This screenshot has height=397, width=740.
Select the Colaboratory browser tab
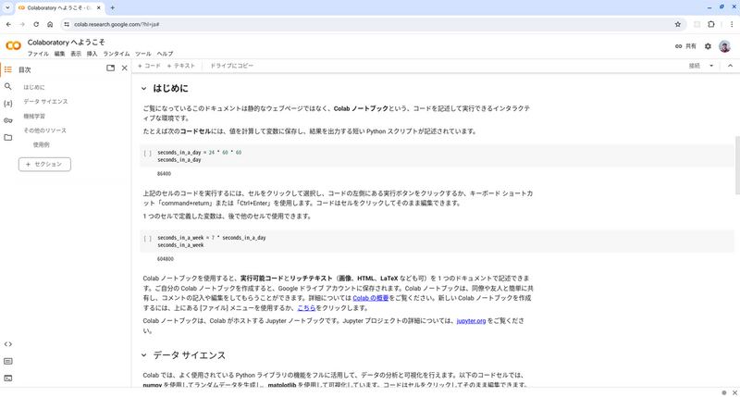59,7
